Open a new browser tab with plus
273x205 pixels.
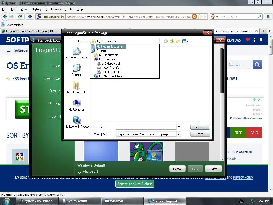pos(264,31)
